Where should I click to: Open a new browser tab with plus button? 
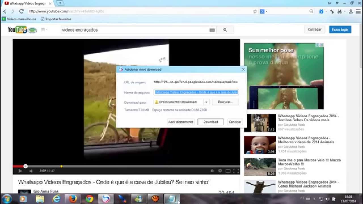click(x=60, y=3)
